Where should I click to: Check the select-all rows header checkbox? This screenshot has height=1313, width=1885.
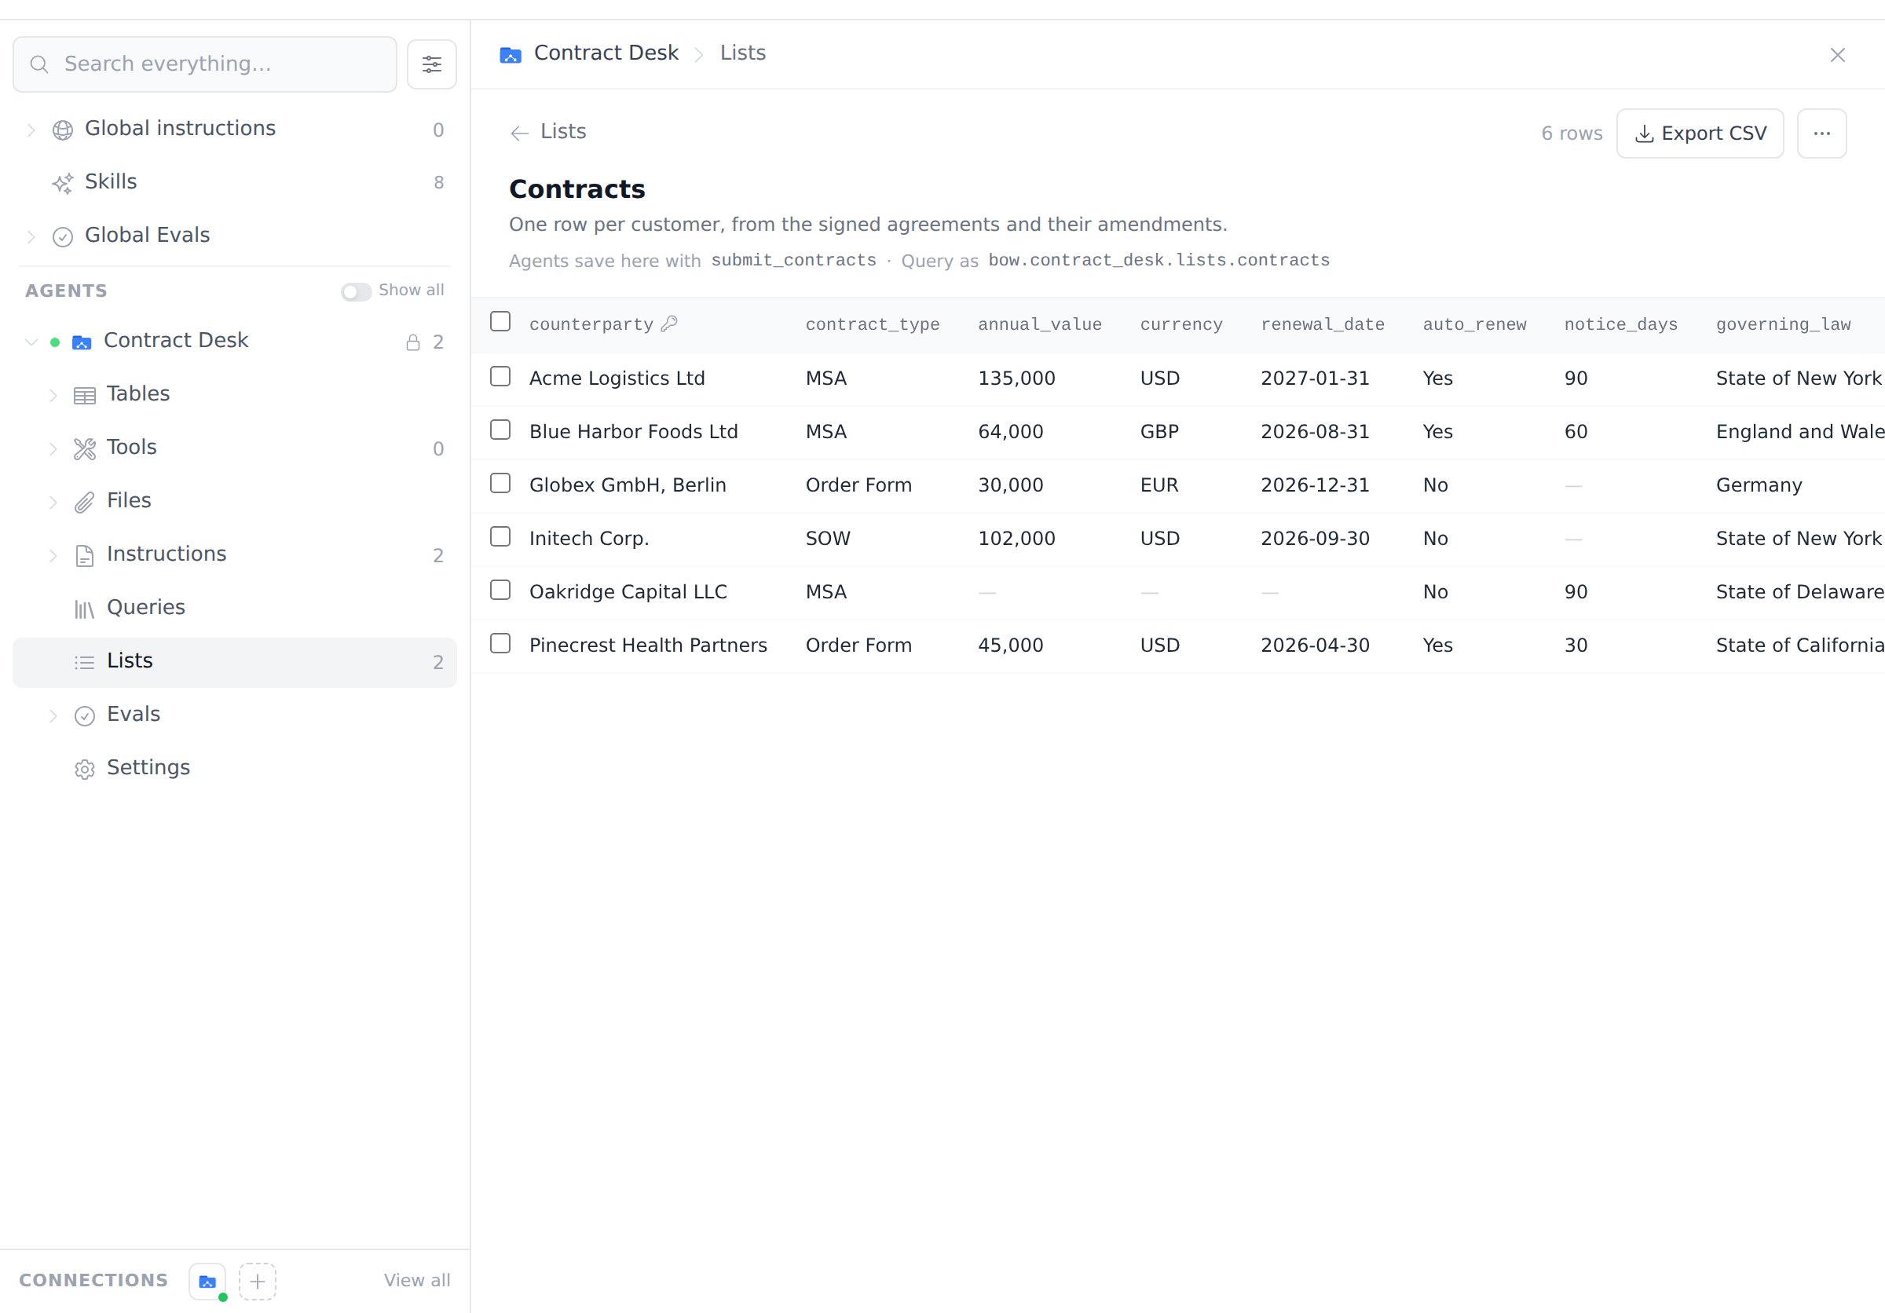click(x=500, y=321)
